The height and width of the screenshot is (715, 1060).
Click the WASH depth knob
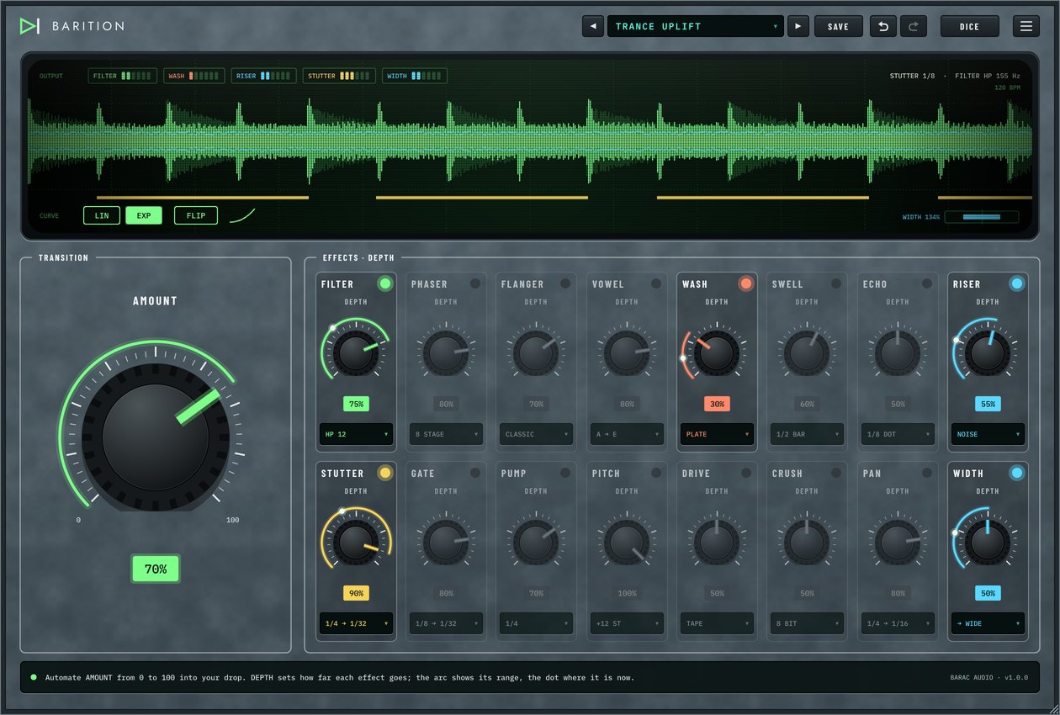[x=717, y=352]
